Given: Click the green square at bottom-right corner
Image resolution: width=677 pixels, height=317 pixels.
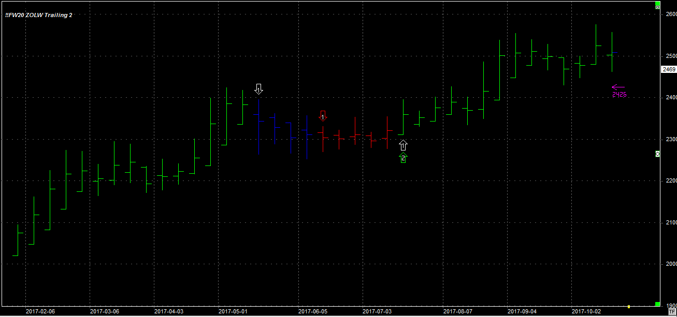Looking at the screenshot, I should tap(657, 304).
